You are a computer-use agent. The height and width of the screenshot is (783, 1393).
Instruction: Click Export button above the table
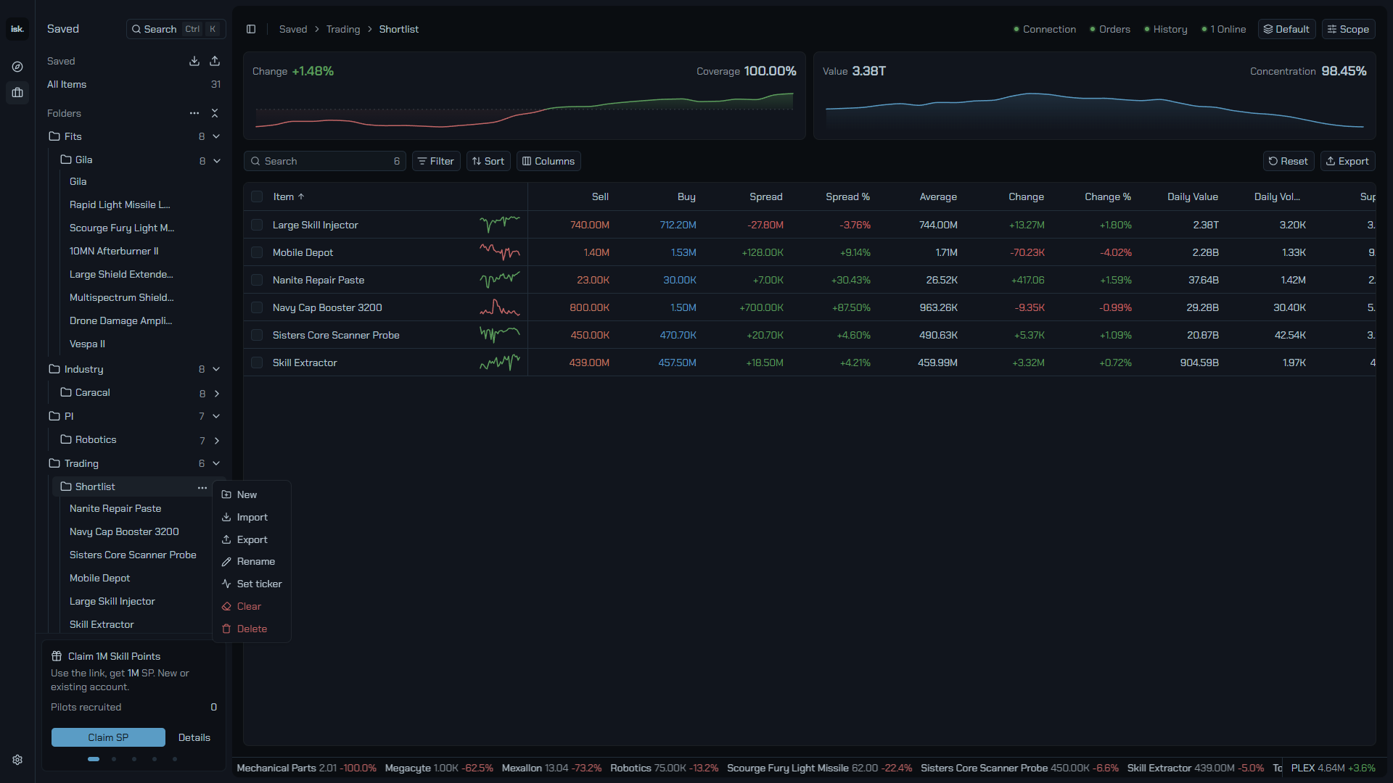[x=1347, y=161]
